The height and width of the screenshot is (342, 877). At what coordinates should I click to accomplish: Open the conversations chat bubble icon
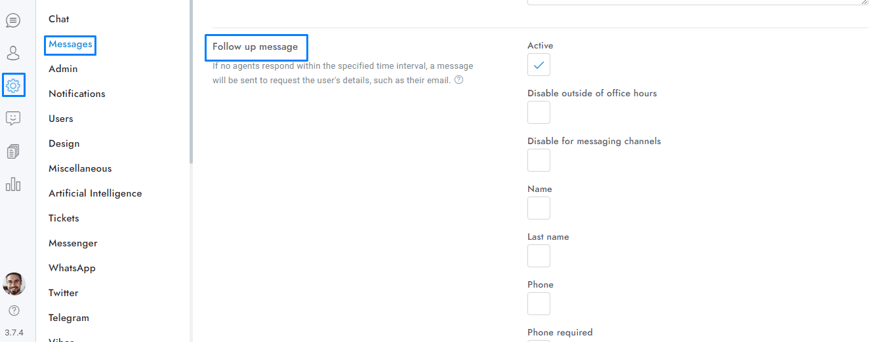[13, 20]
